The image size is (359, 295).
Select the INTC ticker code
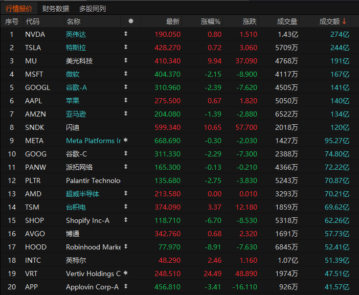(33, 260)
